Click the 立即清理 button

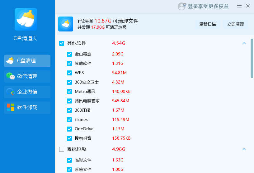236,24
